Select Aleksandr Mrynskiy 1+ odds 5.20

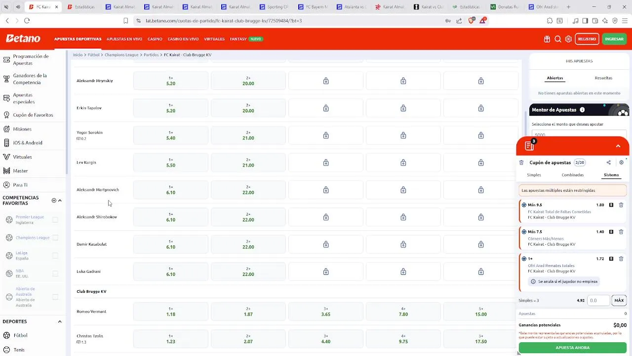tap(171, 81)
